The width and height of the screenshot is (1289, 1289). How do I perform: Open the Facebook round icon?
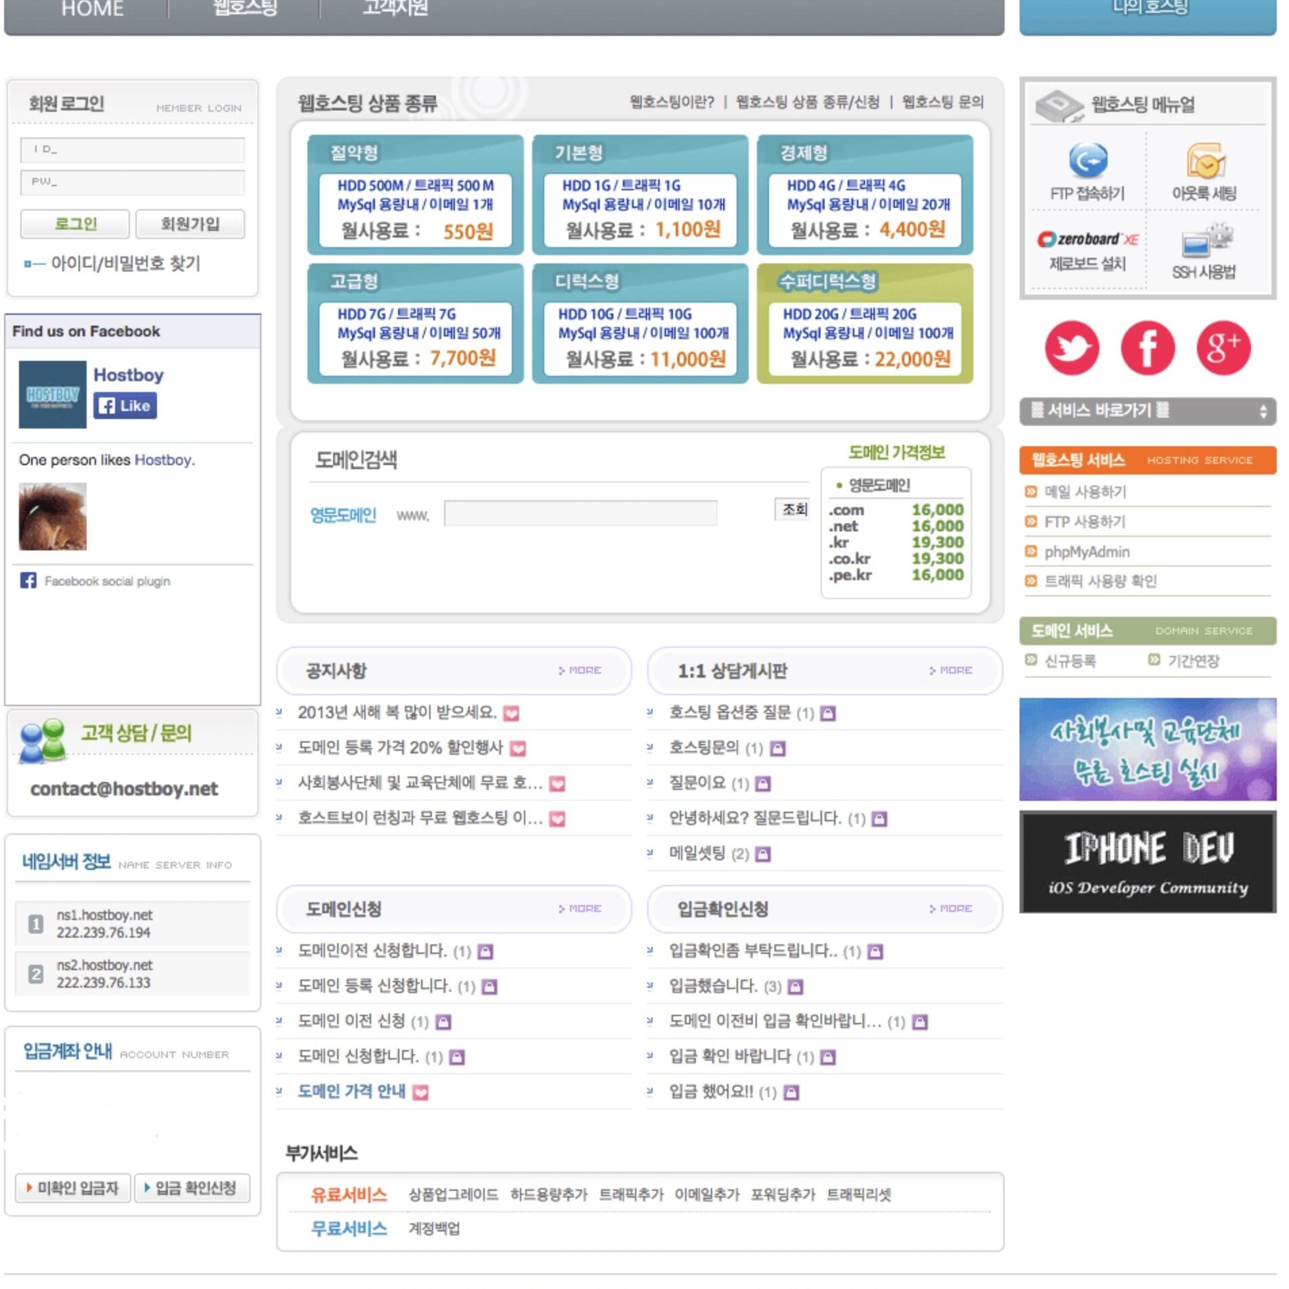coord(1148,348)
